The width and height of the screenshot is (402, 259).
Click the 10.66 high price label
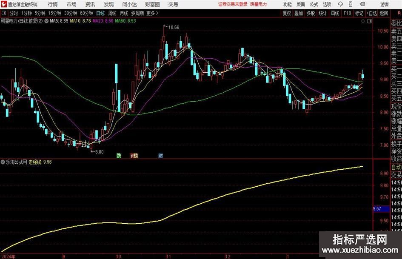point(174,27)
